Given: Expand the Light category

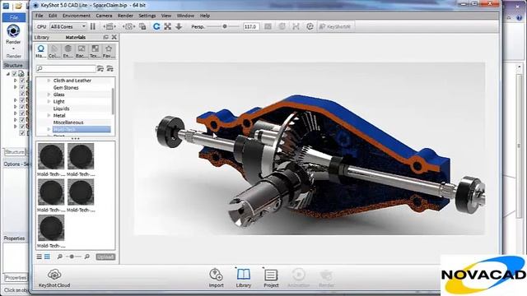Looking at the screenshot, I should coord(49,101).
